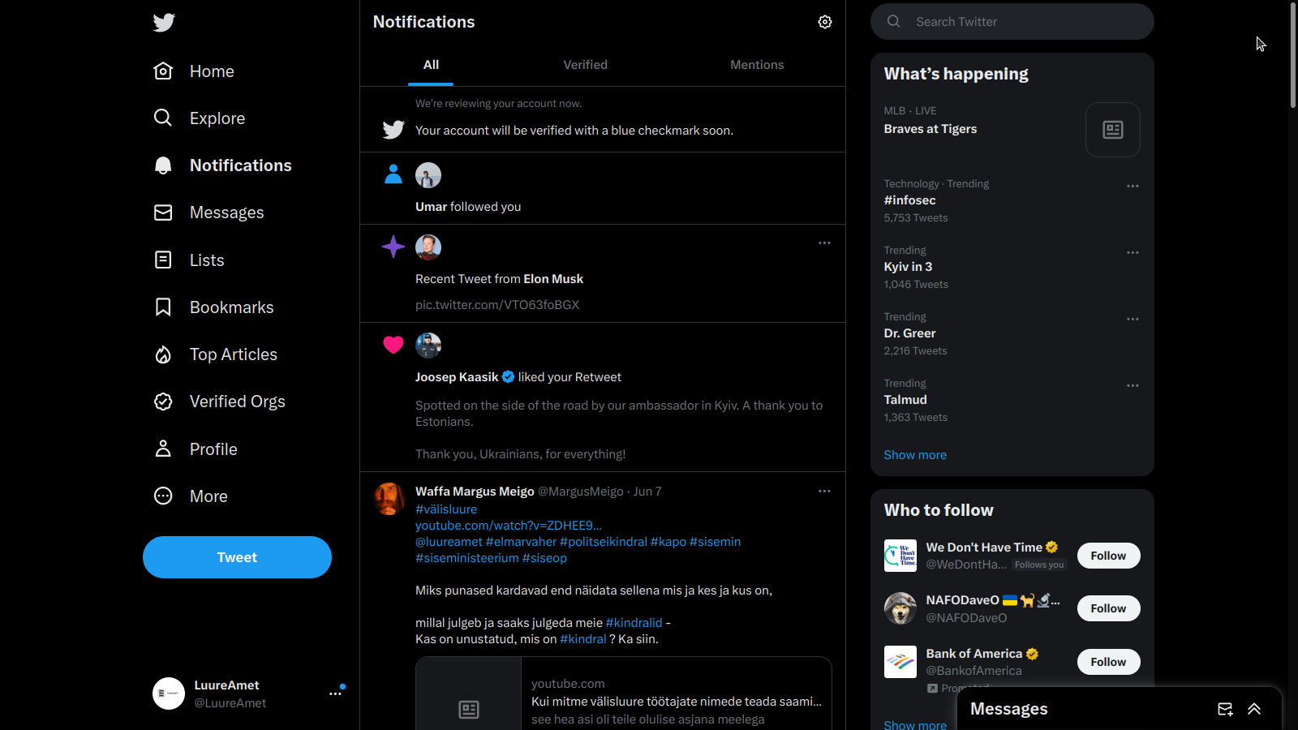Click the Braves at Tigers article thumbnail
Viewport: 1298px width, 730px height.
[x=1113, y=130]
